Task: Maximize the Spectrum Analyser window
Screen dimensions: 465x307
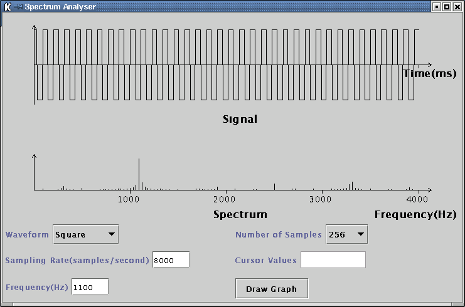Action: [447, 7]
